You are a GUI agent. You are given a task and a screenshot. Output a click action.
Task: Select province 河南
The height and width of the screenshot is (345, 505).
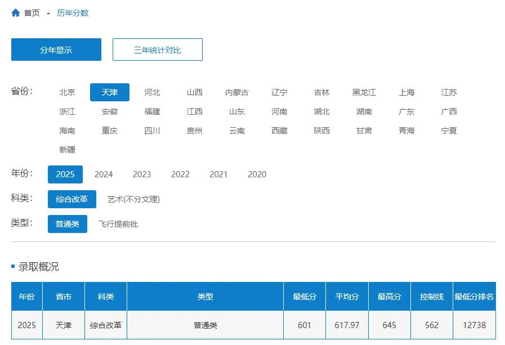coord(279,111)
